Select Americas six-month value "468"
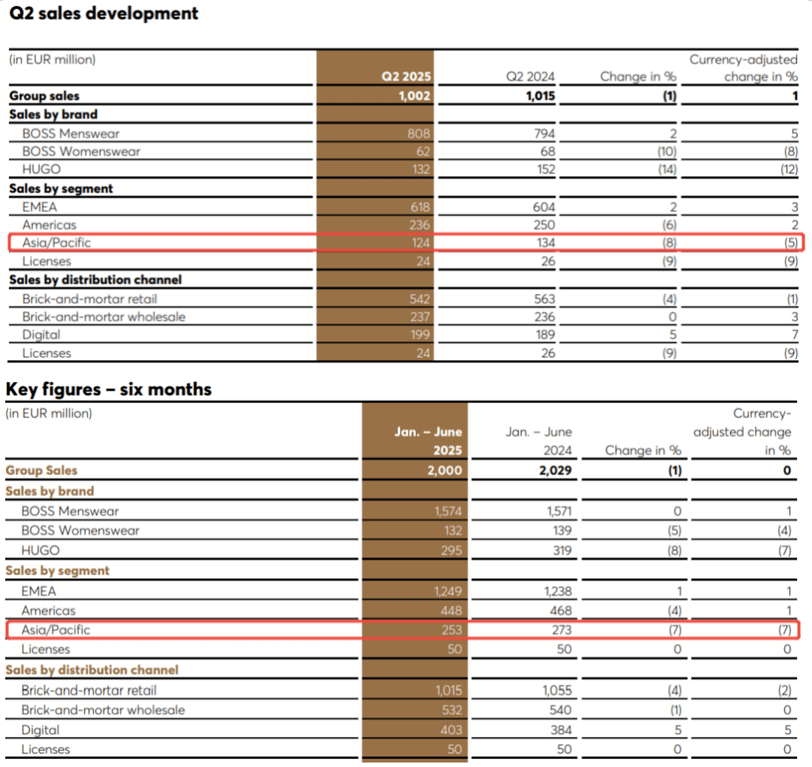This screenshot has height=767, width=812. click(561, 611)
